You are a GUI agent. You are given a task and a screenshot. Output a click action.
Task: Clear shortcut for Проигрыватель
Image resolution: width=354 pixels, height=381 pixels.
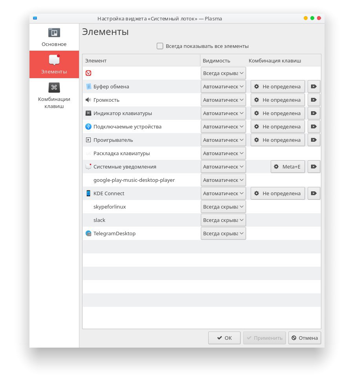click(x=314, y=140)
